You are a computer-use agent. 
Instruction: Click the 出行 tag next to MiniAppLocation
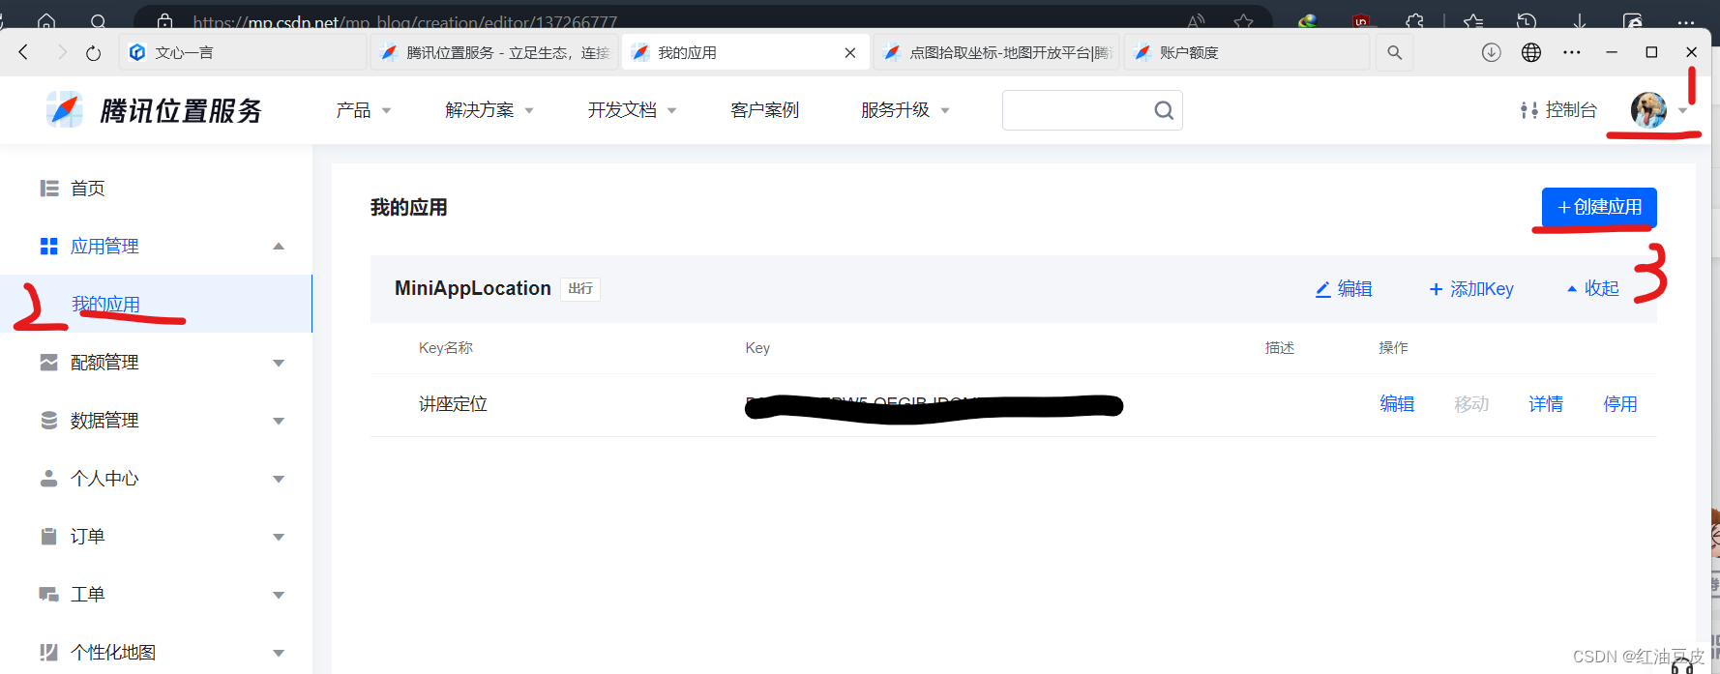(x=580, y=289)
